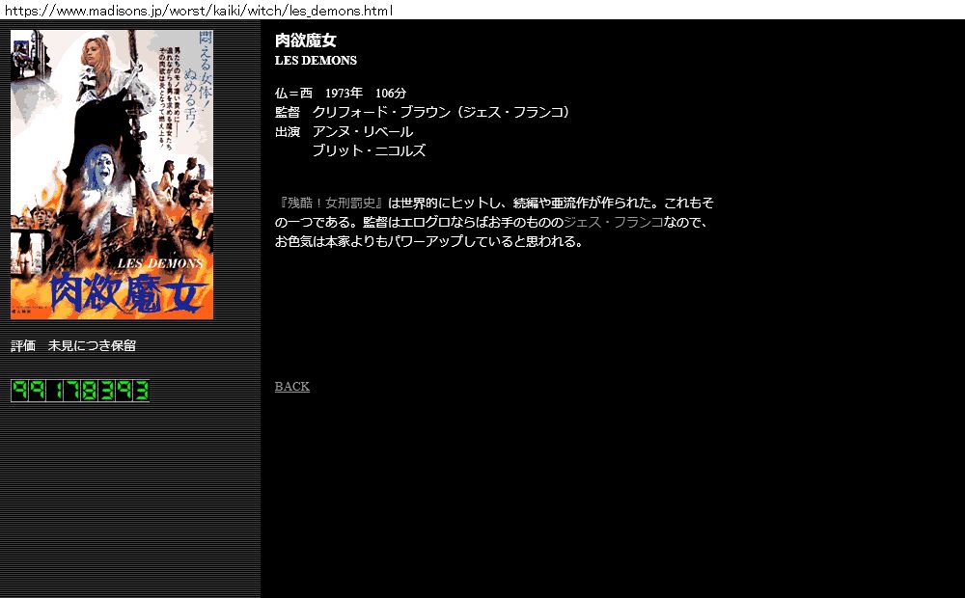965x598 pixels.
Task: Click the cast name ブリット・ニコルズ
Action: click(369, 150)
